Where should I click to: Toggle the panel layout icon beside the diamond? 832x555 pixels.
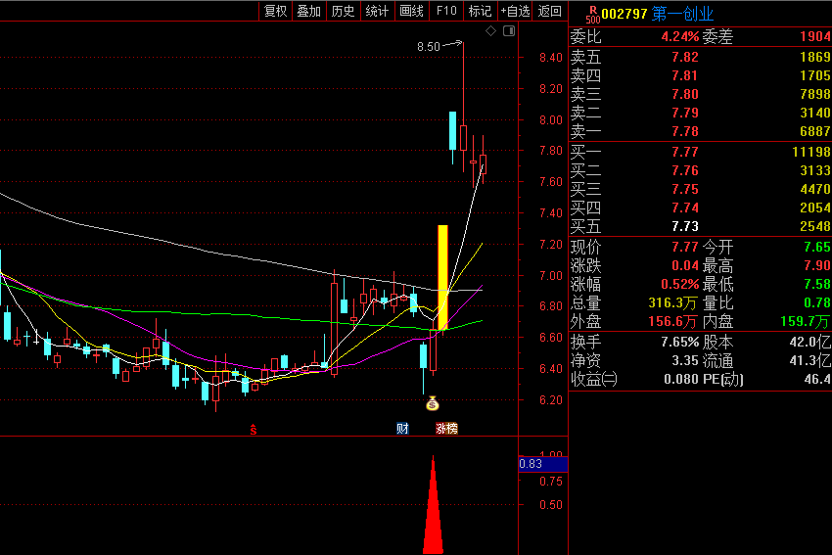click(508, 31)
